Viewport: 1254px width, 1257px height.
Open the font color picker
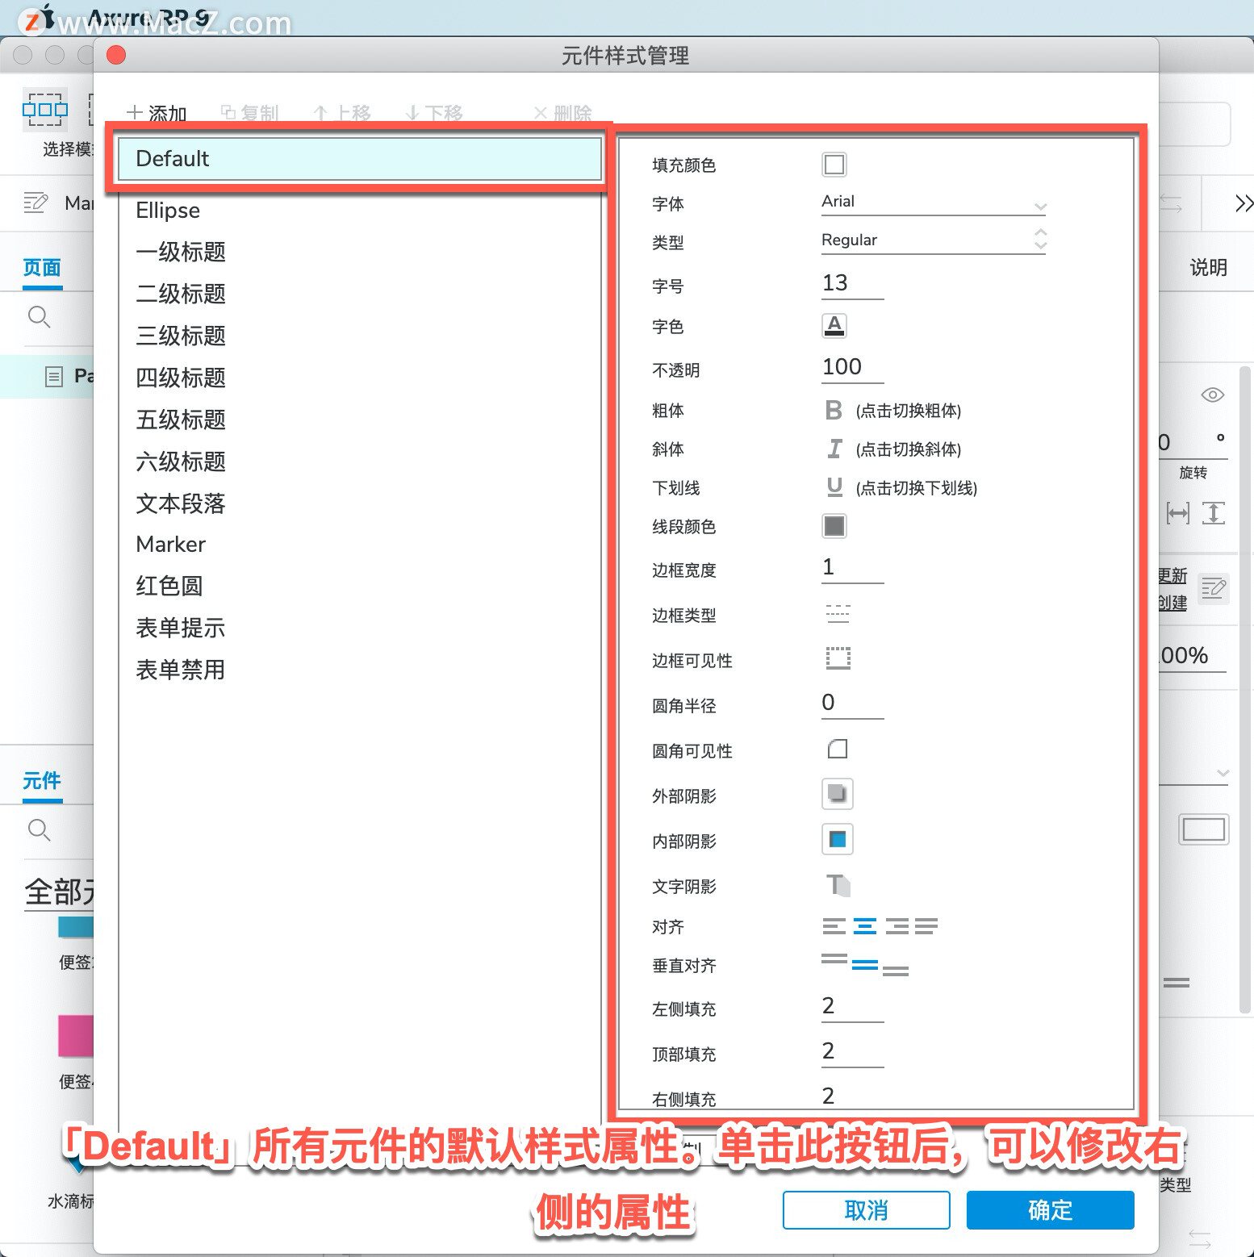(834, 326)
